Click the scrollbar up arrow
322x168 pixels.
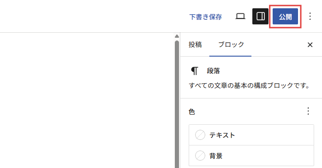coord(177,36)
